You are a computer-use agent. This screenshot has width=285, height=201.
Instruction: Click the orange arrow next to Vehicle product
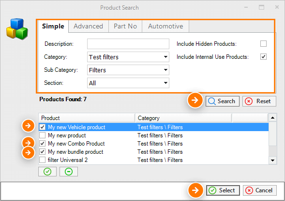click(x=28, y=125)
